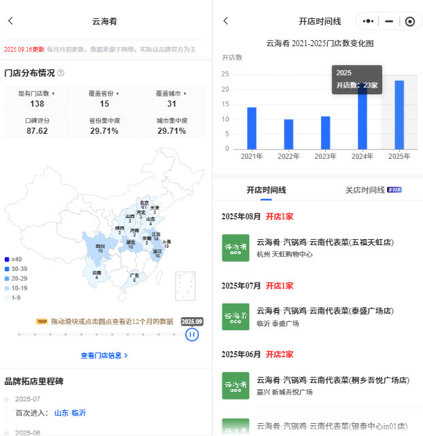Go back from the 开店时间线 page
Image resolution: width=423 pixels, height=436 pixels.
coord(225,21)
